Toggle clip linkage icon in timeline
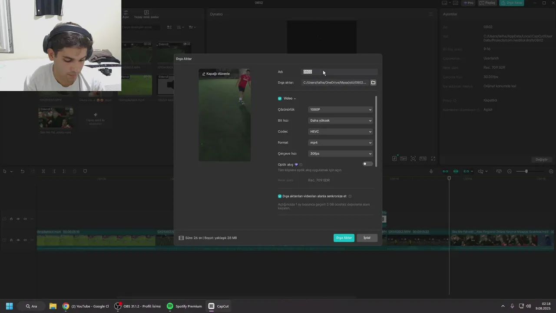This screenshot has height=313, width=556. click(467, 171)
